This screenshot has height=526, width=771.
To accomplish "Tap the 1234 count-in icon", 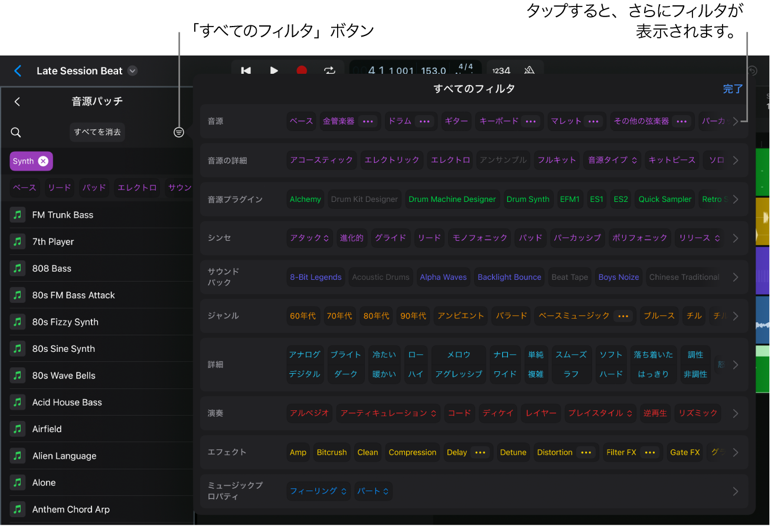I will click(x=500, y=70).
